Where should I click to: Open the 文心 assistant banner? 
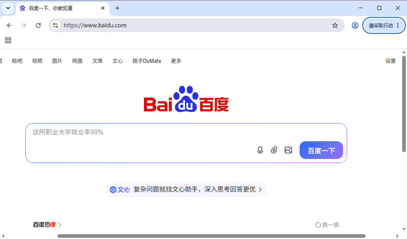pyautogui.click(x=186, y=190)
